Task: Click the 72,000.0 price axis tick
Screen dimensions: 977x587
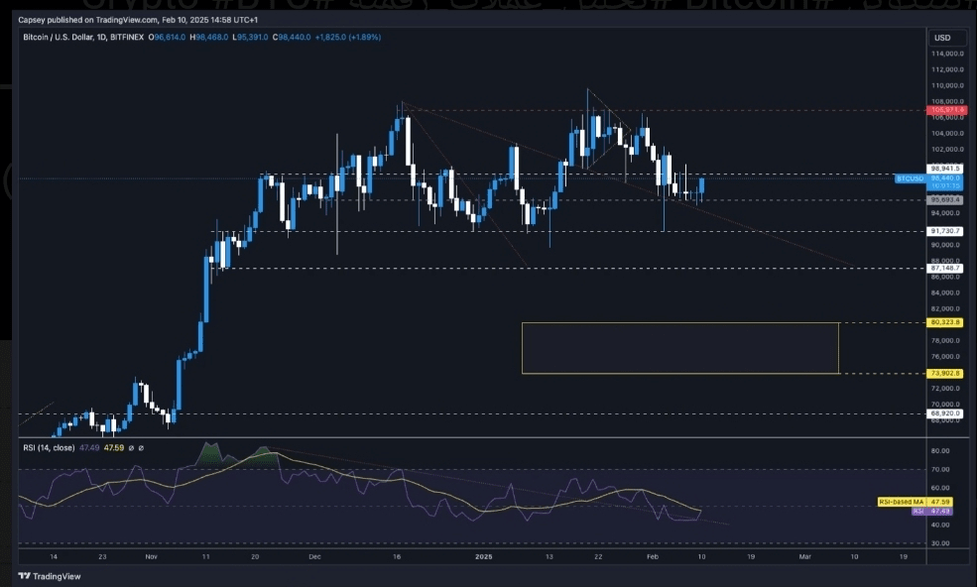Action: pyautogui.click(x=947, y=389)
